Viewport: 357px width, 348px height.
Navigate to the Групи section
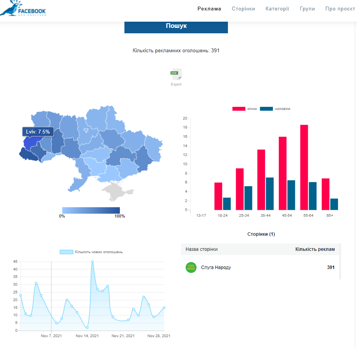tap(307, 9)
